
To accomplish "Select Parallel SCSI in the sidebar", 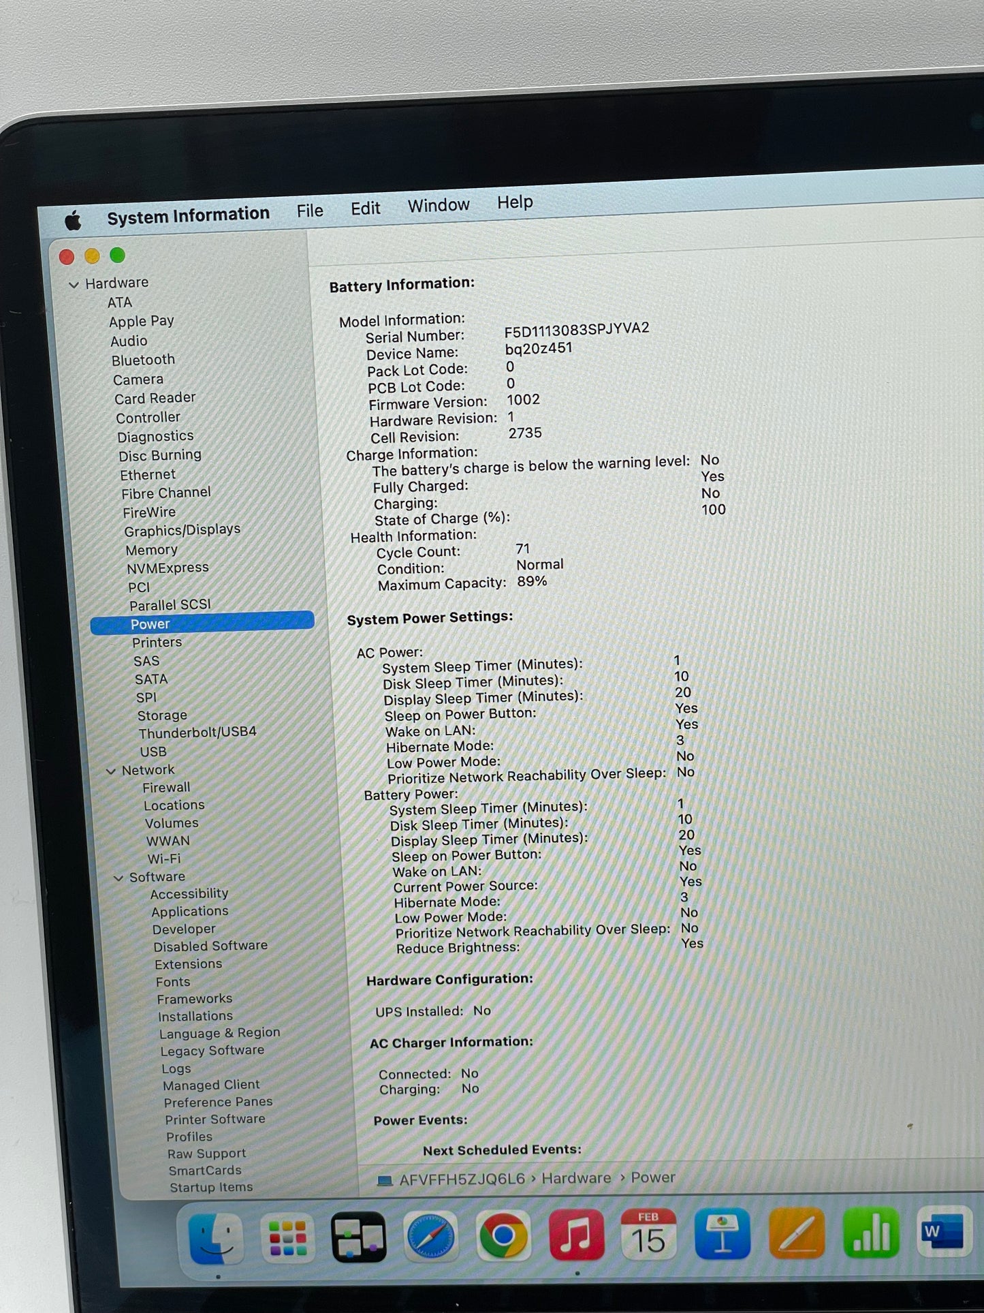I will (170, 605).
